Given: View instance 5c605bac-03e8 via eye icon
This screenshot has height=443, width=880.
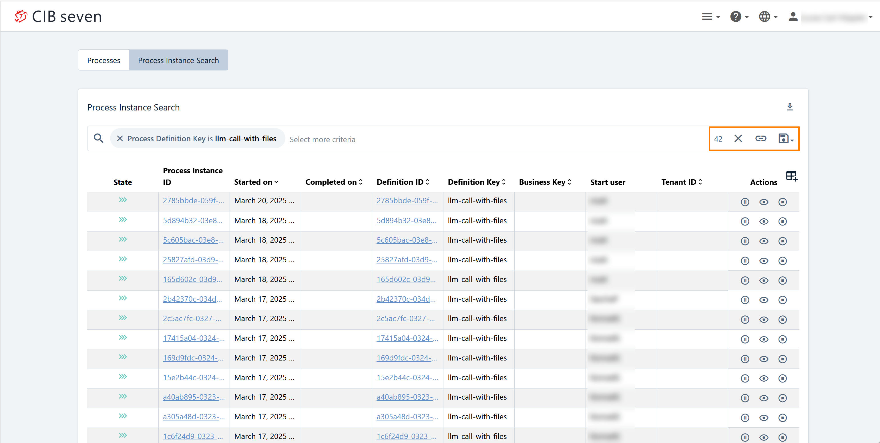Looking at the screenshot, I should pyautogui.click(x=764, y=241).
